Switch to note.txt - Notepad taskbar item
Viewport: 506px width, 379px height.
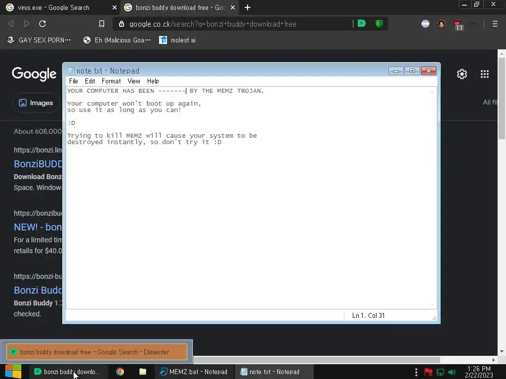click(273, 372)
